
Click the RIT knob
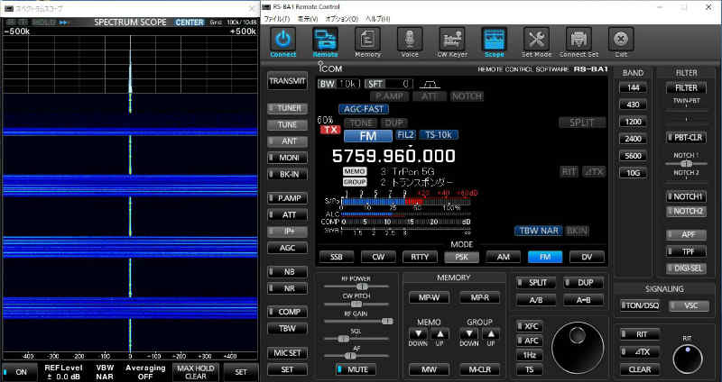pyautogui.click(x=688, y=359)
